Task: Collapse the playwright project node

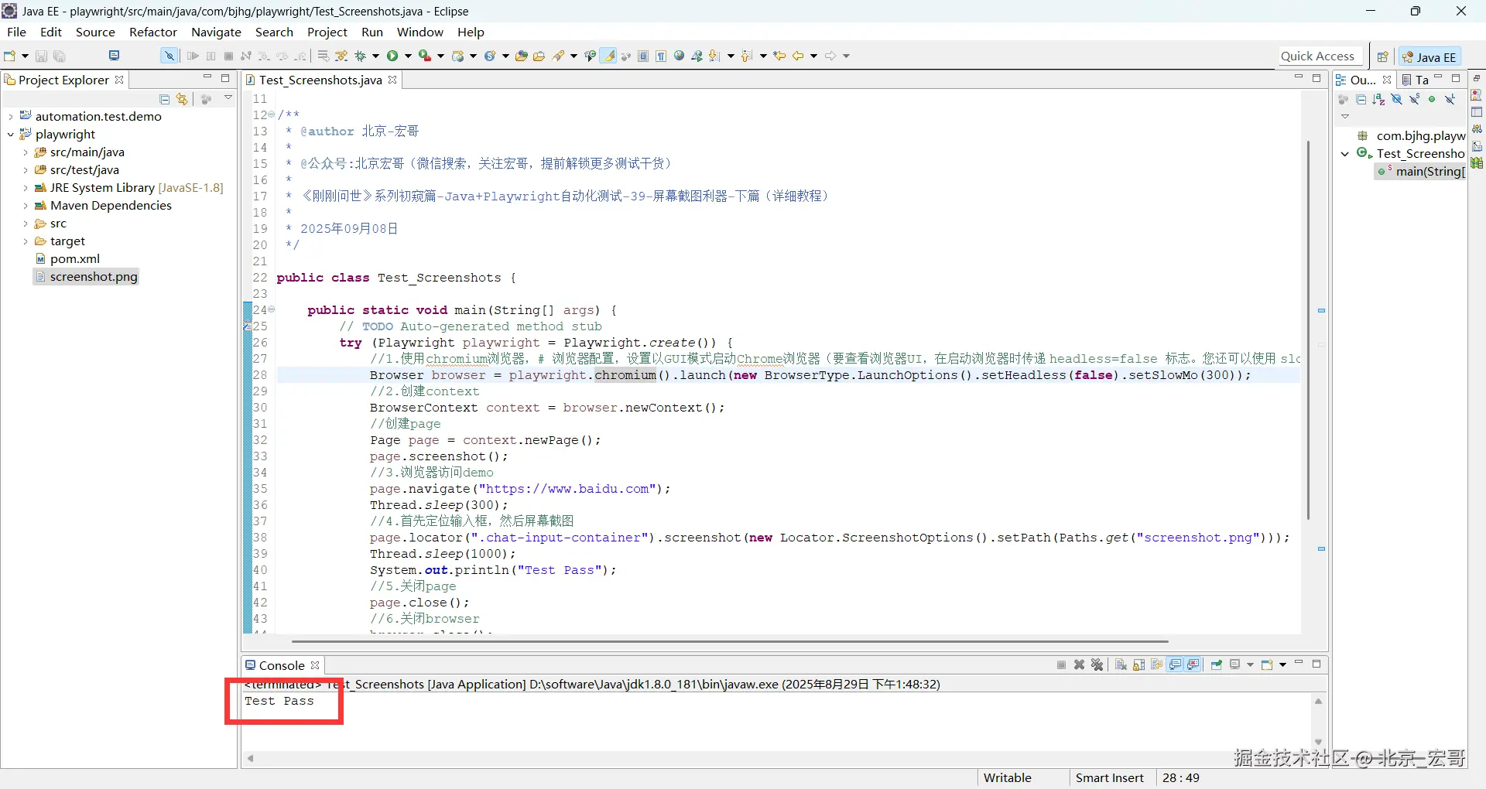Action: (10, 135)
